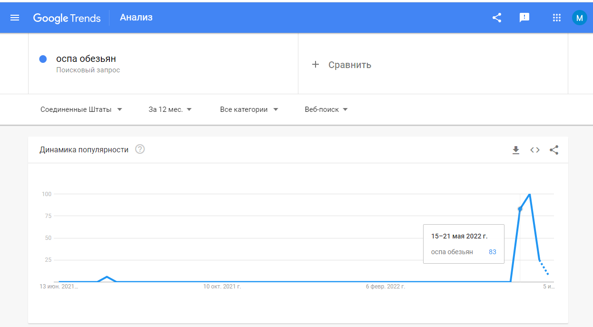
Task: Click the peak point at 100 on graph
Action: coord(530,194)
